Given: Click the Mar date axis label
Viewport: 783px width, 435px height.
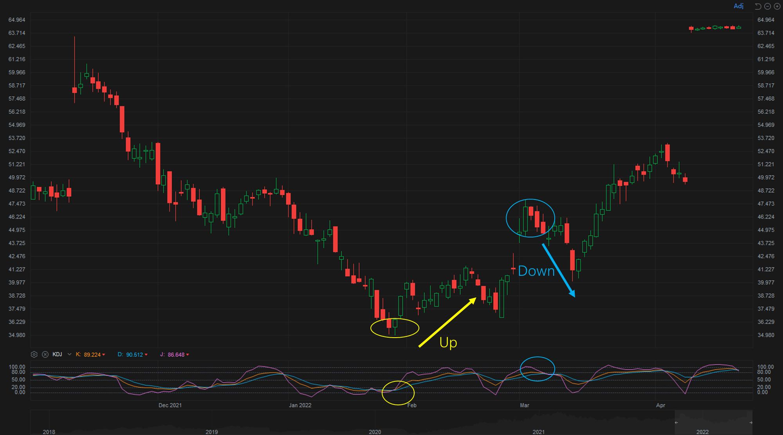Looking at the screenshot, I should (x=525, y=405).
